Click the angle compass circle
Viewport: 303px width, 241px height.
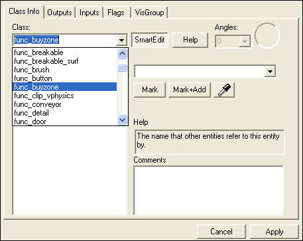point(267,35)
